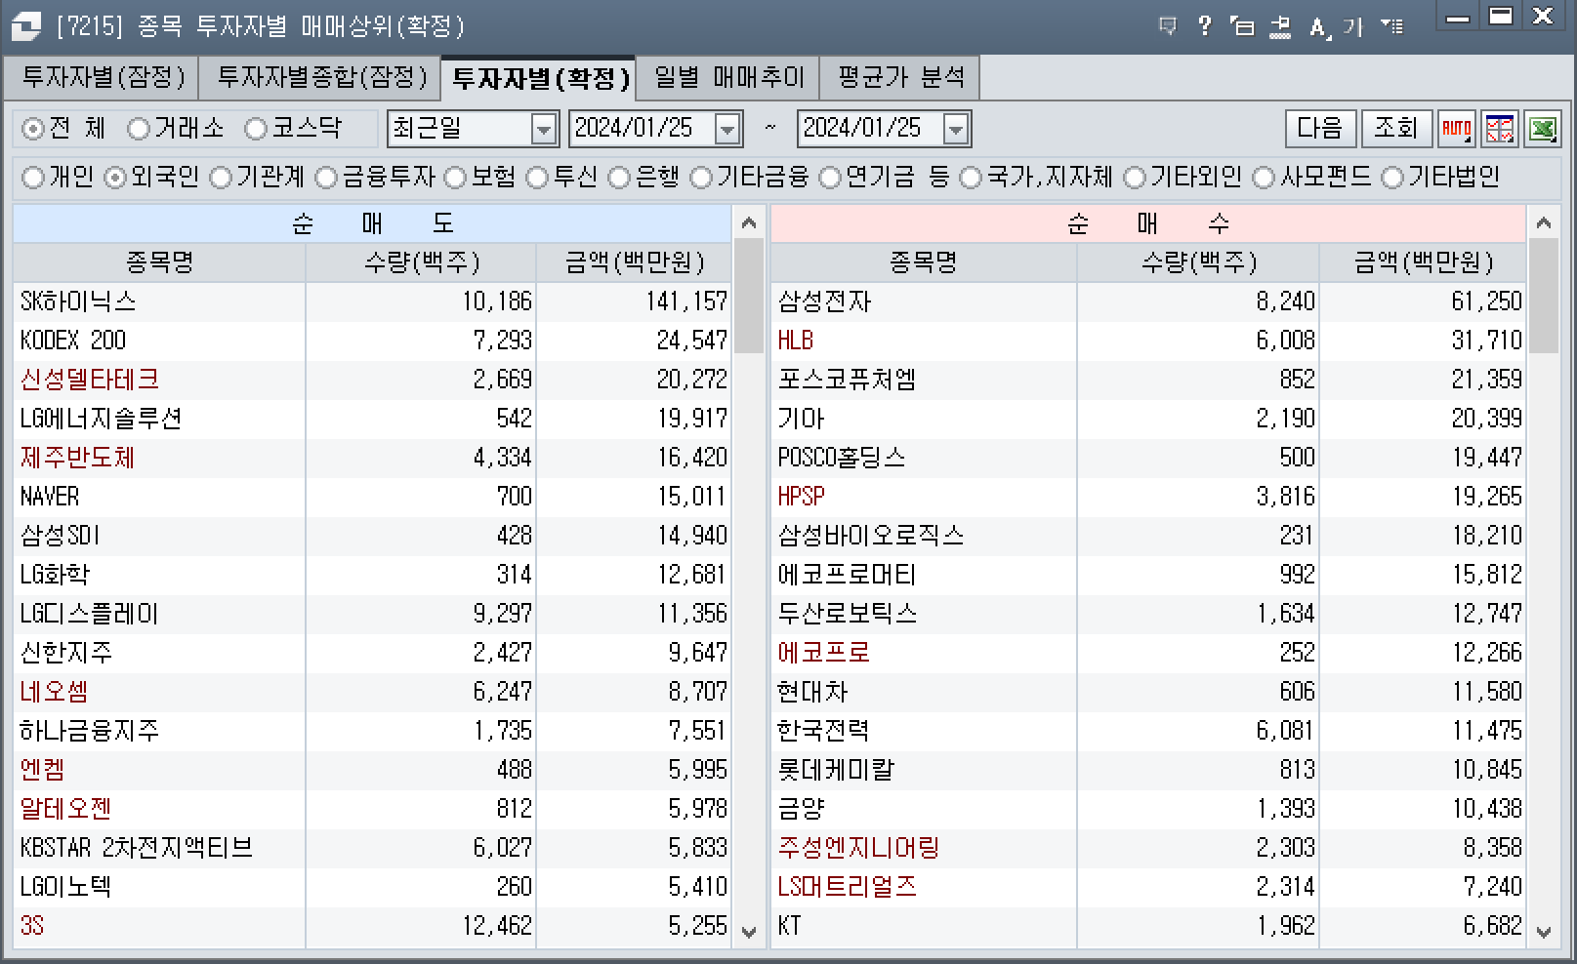Select 제주반도체 row
This screenshot has height=964, width=1577.
coord(372,458)
